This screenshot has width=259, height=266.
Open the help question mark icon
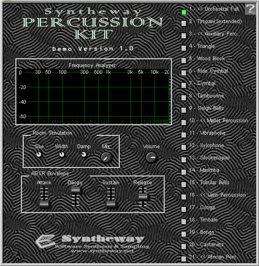[x=251, y=9]
